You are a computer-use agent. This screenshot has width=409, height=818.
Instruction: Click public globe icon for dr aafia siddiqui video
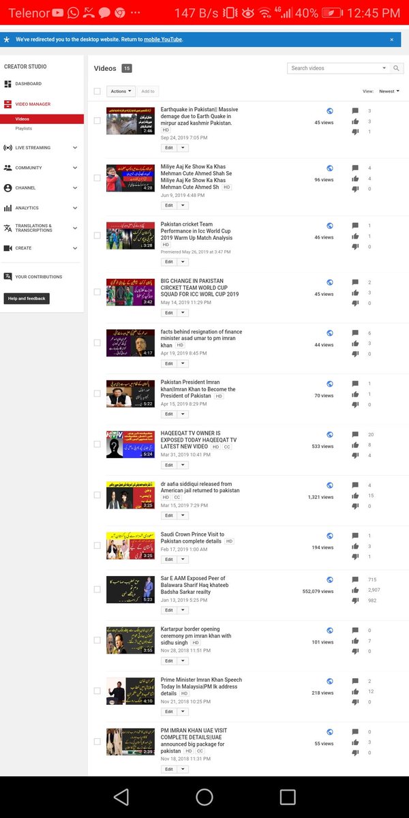pyautogui.click(x=330, y=485)
